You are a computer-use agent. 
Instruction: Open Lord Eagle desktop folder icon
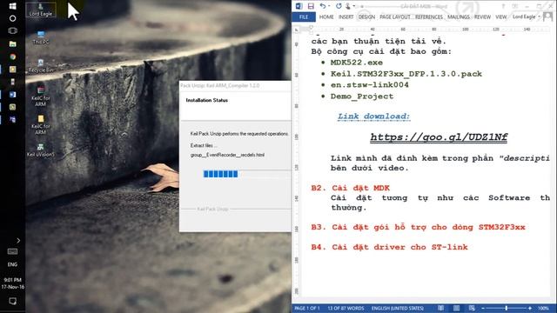(x=41, y=10)
